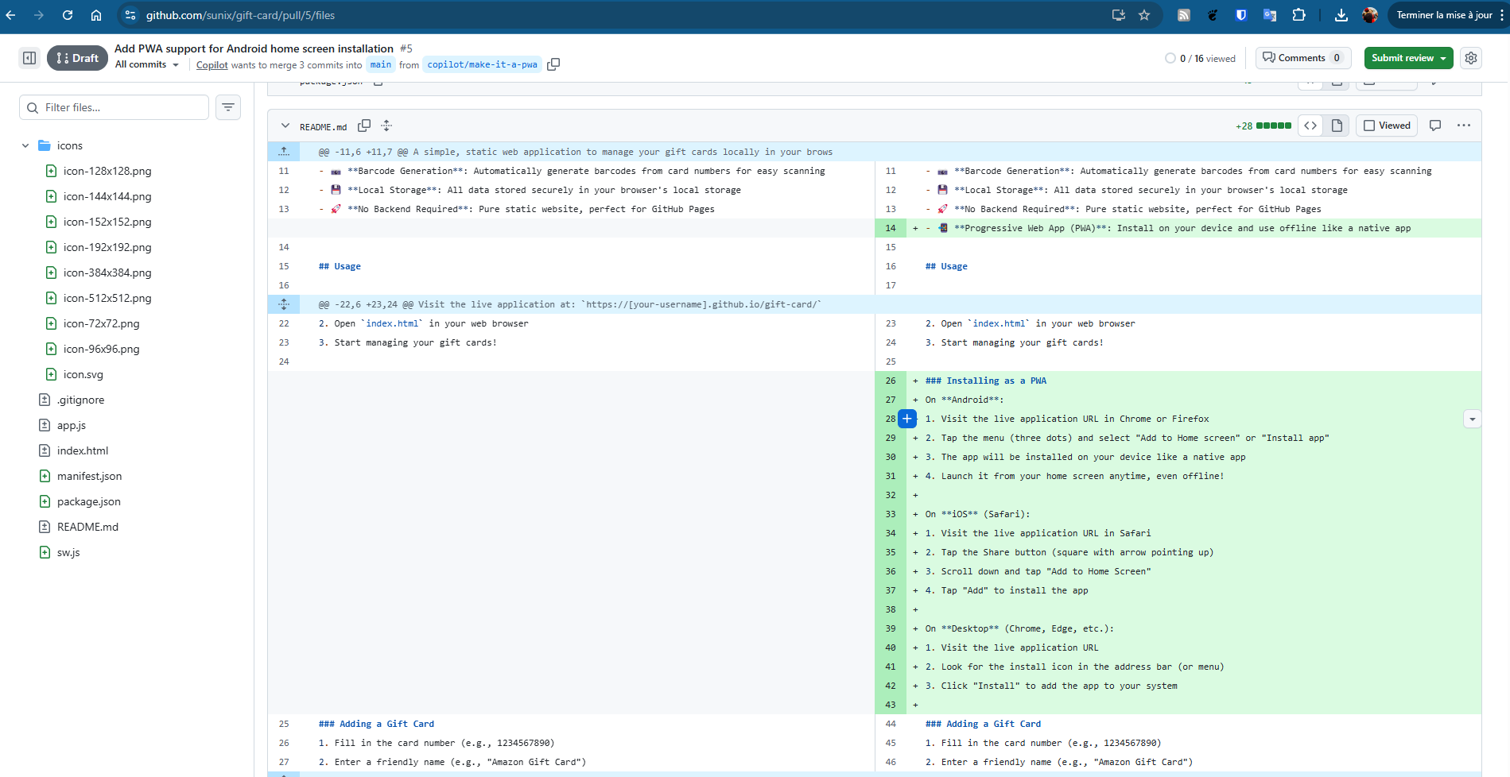Viewport: 1510px width, 777px height.
Task: Open diff view settings with the gear icon
Action: click(1470, 57)
